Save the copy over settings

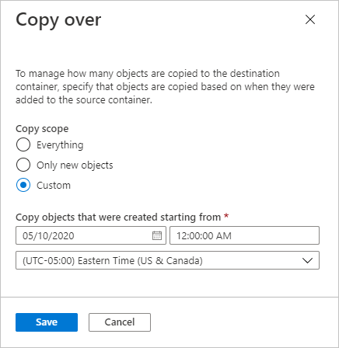[x=47, y=322]
